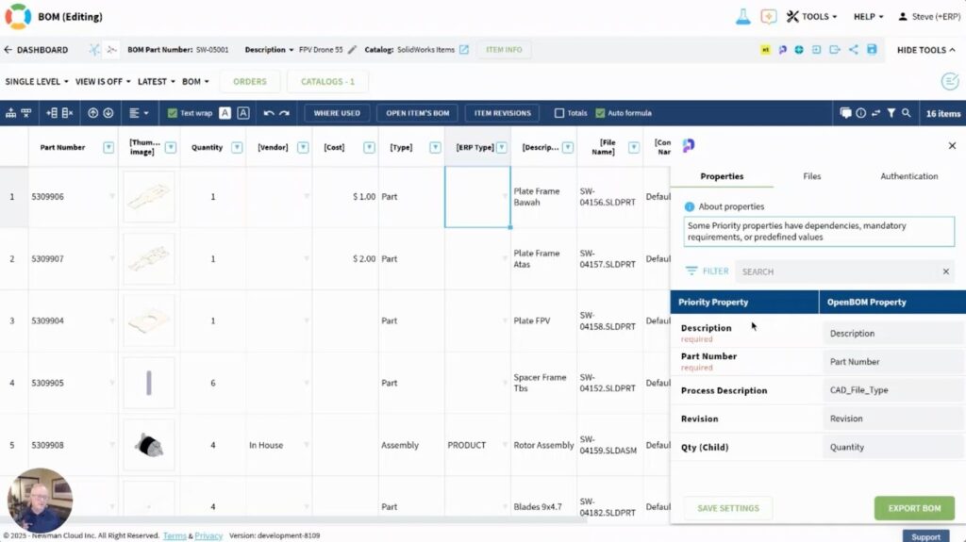
Task: Uncheck the Auto formula checkbox
Action: [600, 113]
